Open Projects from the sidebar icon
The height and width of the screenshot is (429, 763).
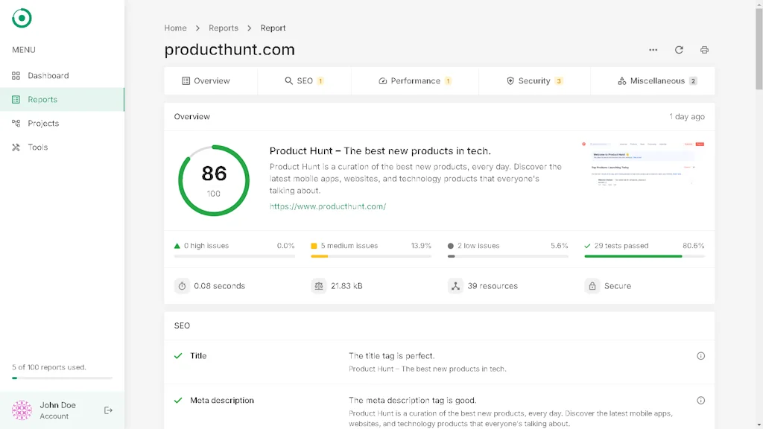tap(16, 123)
